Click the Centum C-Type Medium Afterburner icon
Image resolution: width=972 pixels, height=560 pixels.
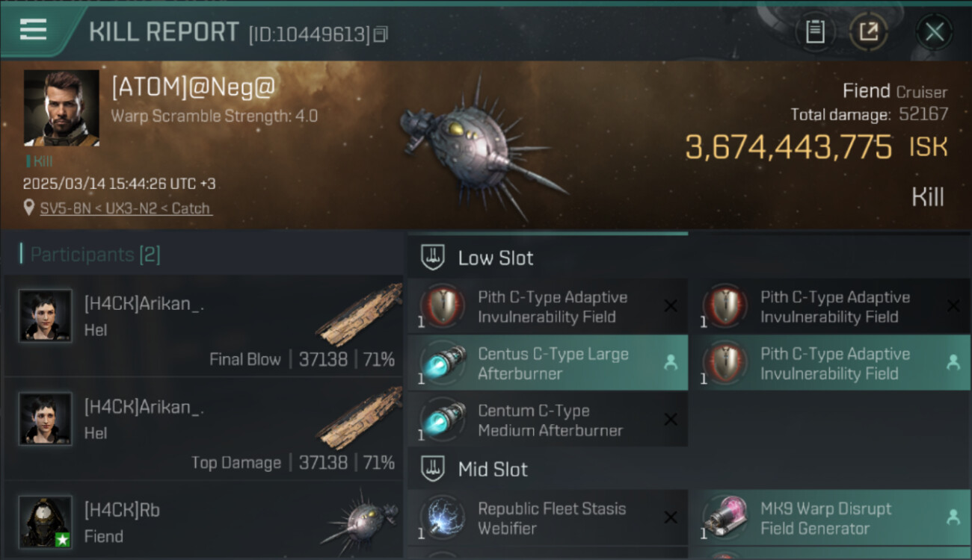pos(443,420)
